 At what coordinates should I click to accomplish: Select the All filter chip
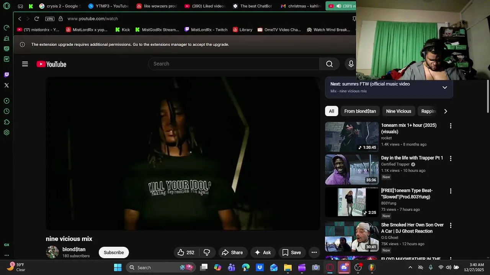click(x=332, y=111)
